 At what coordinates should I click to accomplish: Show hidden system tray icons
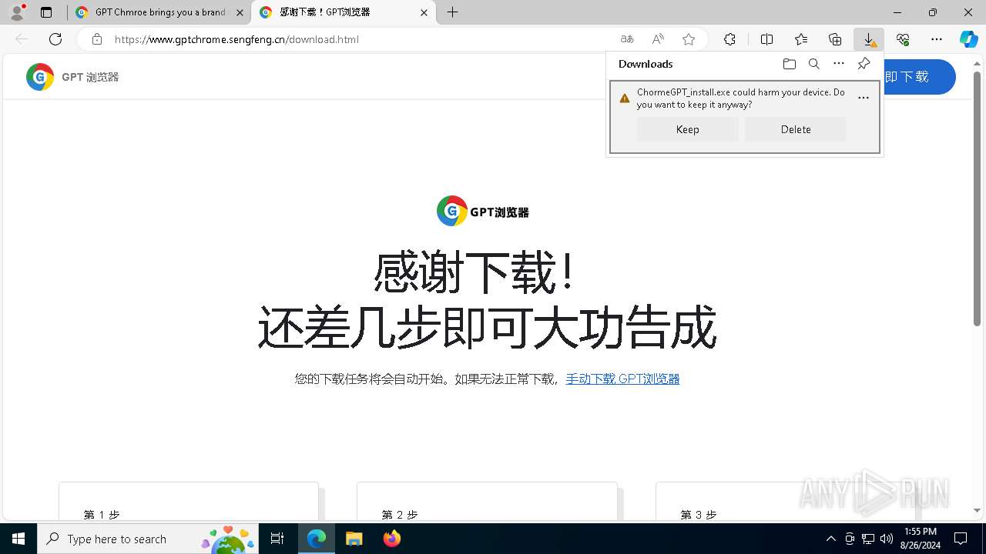pos(830,539)
